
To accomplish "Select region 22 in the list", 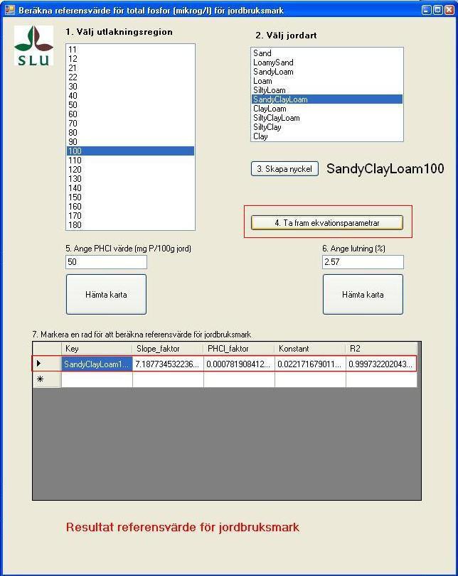I will [130, 77].
